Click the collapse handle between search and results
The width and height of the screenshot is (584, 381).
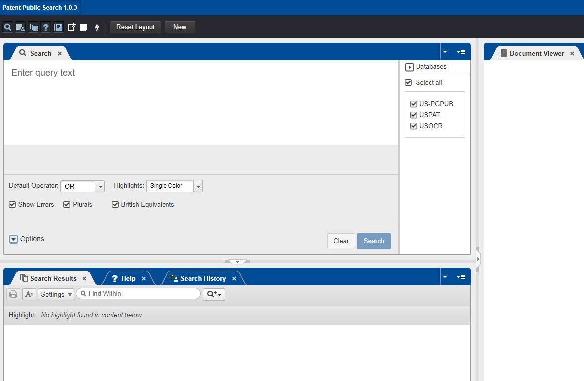pos(237,262)
